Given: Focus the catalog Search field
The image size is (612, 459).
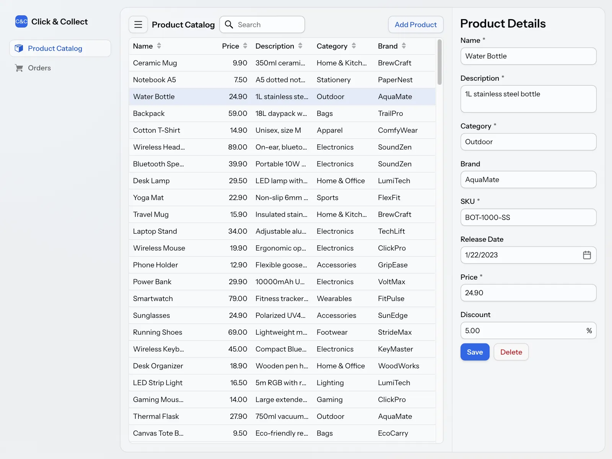Looking at the screenshot, I should (262, 24).
